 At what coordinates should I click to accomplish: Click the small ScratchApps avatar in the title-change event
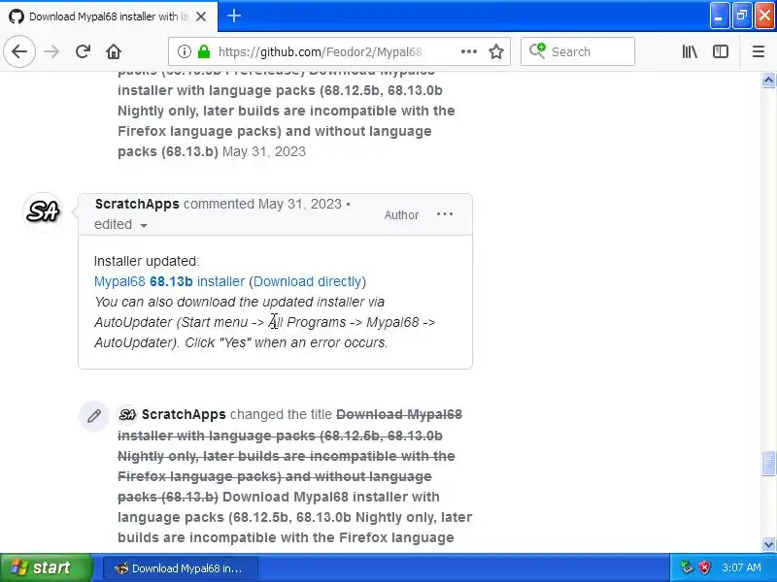(x=127, y=414)
